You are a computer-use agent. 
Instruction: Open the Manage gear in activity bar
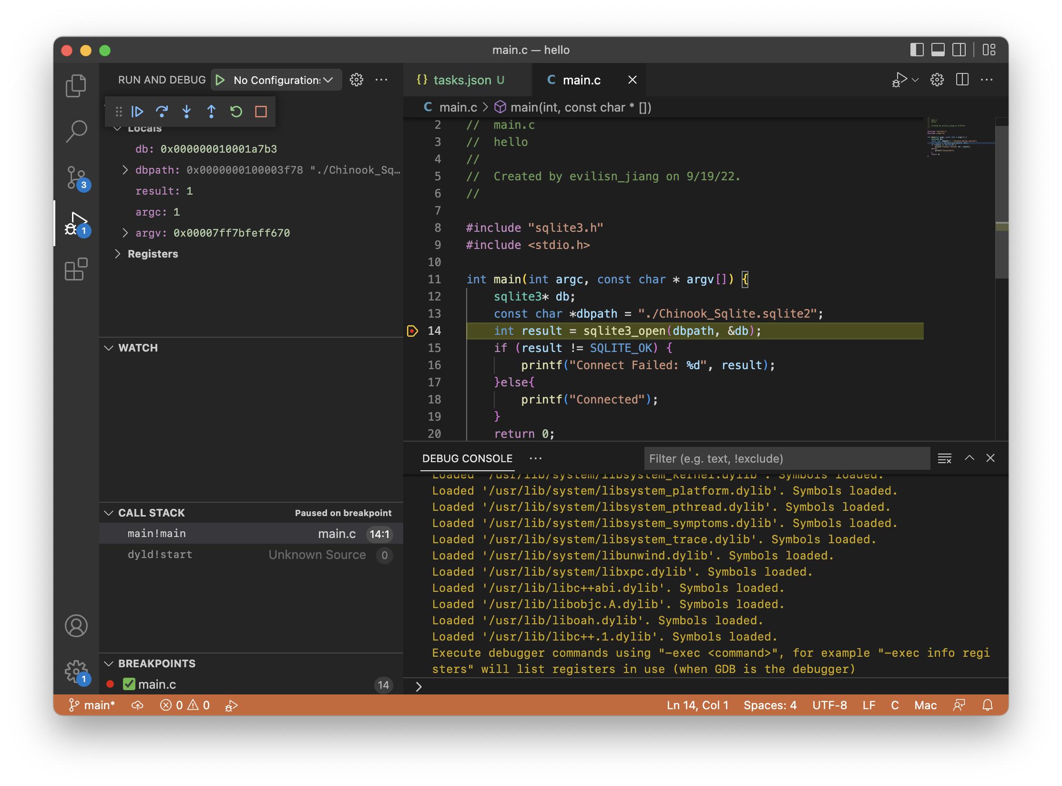pyautogui.click(x=76, y=672)
